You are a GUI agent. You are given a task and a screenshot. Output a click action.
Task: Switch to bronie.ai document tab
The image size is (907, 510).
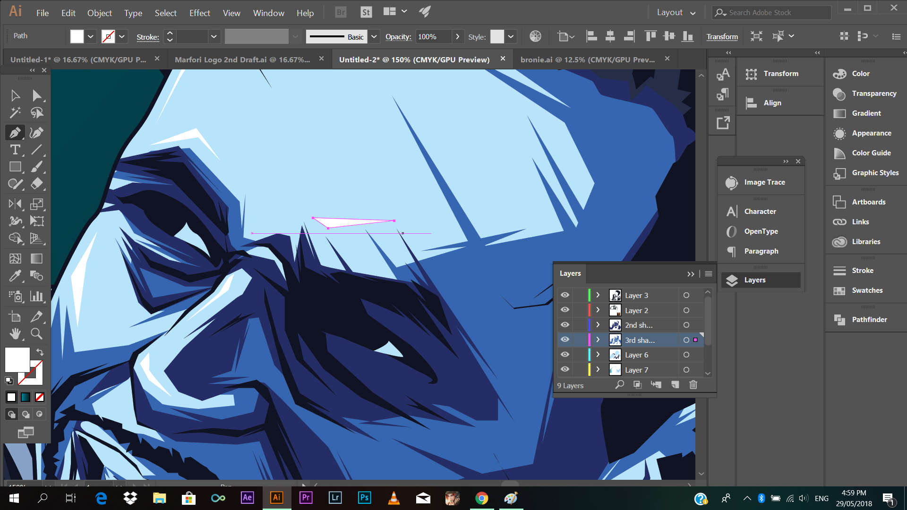pos(588,59)
